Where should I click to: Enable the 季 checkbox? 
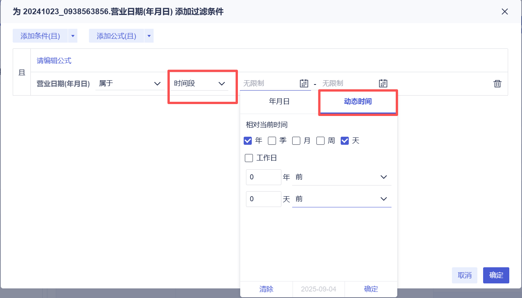pos(272,141)
